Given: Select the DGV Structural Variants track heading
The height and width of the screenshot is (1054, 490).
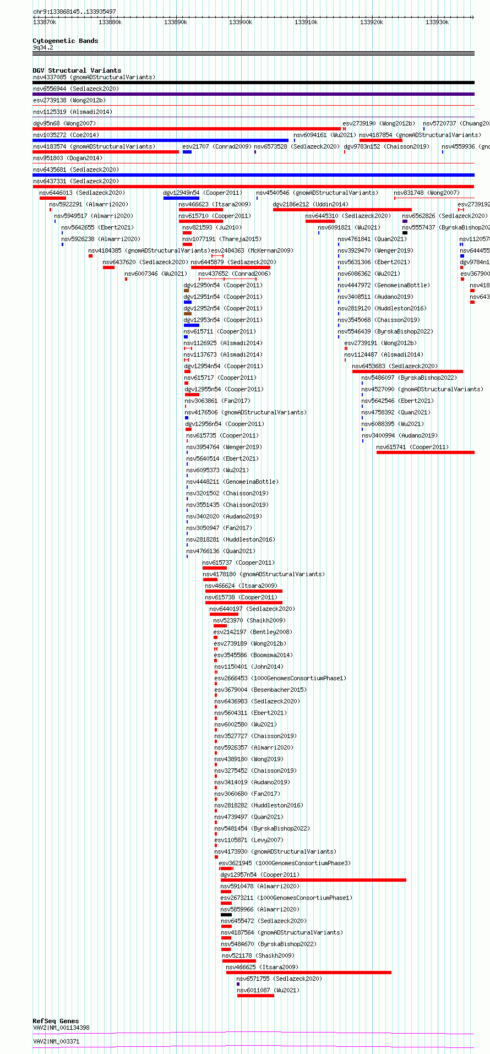Looking at the screenshot, I should pyautogui.click(x=77, y=70).
